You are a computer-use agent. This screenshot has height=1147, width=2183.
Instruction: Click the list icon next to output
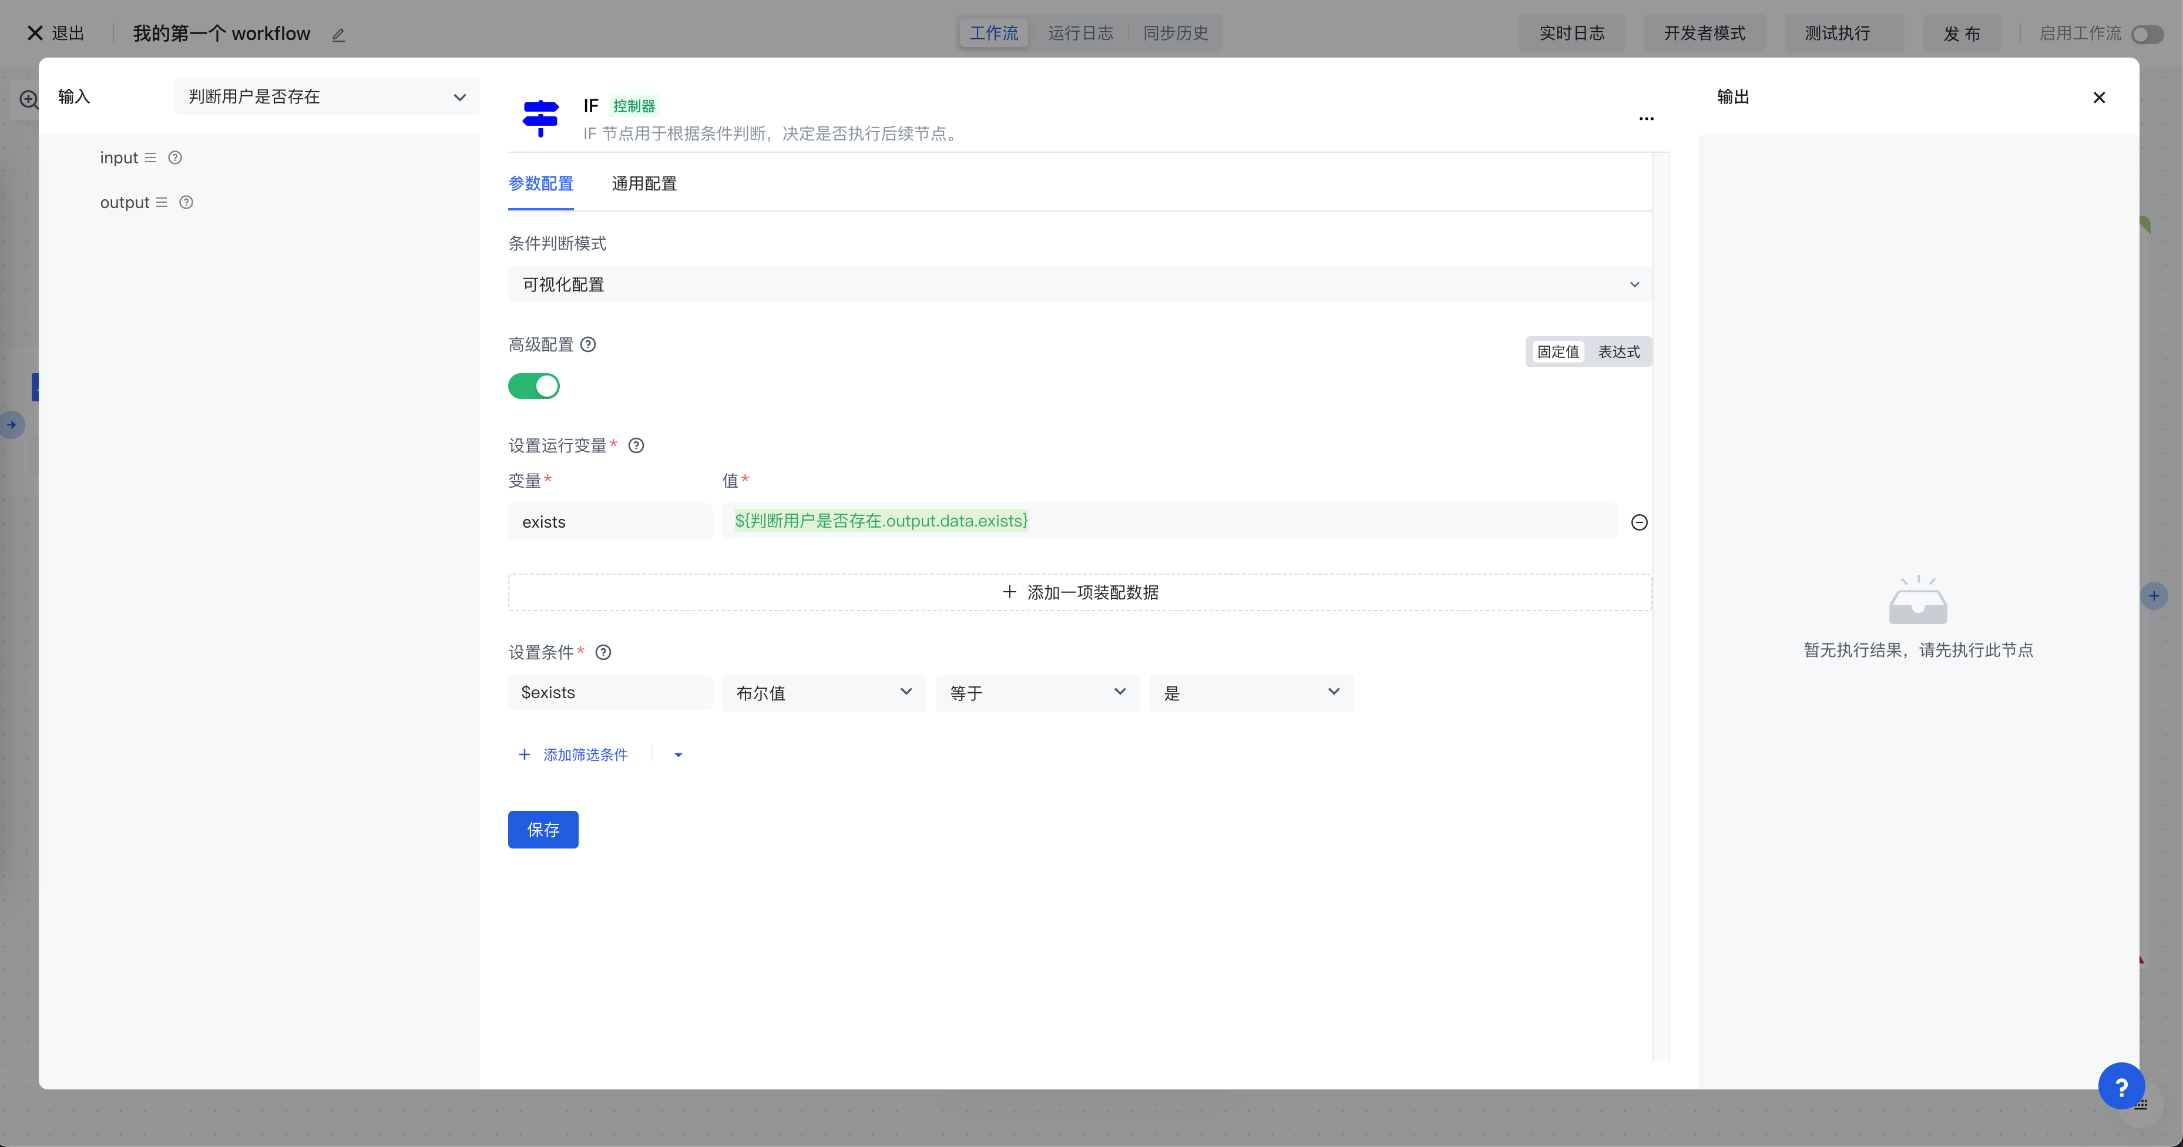pos(161,203)
